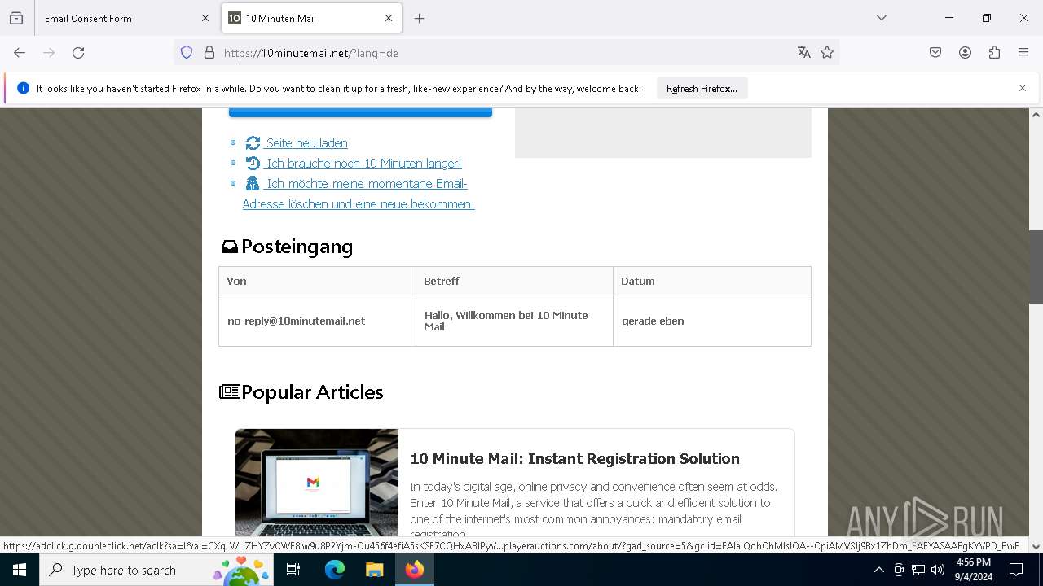
Task: Click the laptop article thumbnail
Action: point(317,482)
